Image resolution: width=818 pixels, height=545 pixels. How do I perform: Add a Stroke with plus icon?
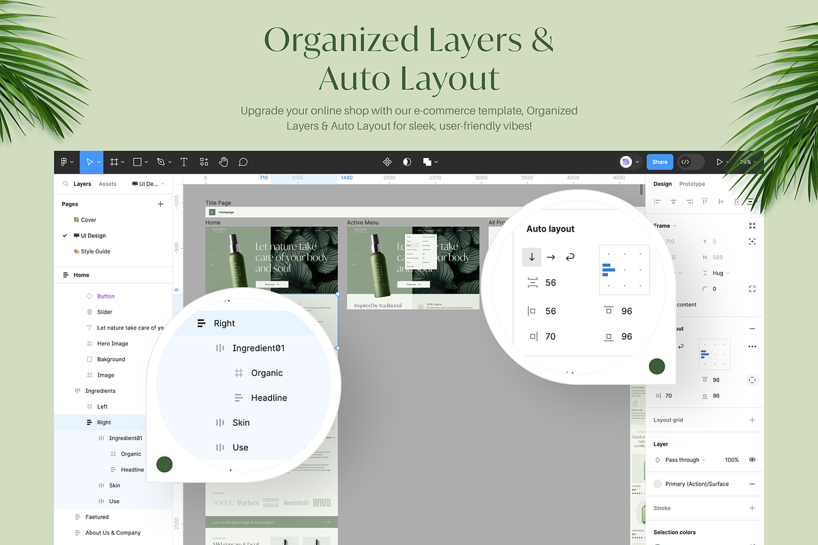[752, 508]
